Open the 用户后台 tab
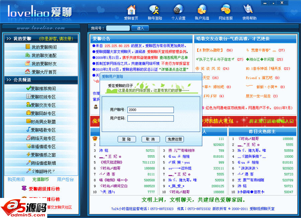 (65, 180)
